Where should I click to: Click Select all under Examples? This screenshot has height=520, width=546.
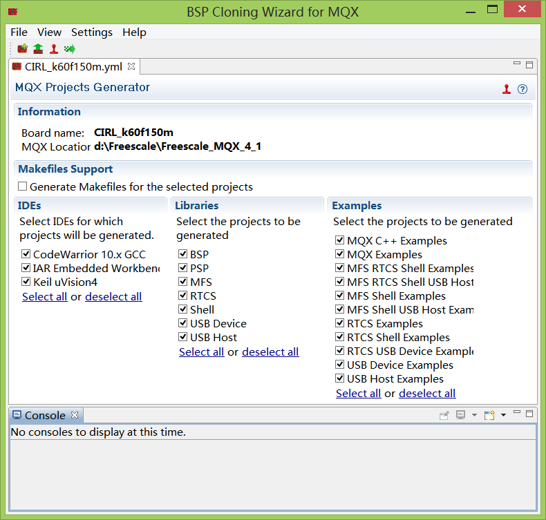tap(358, 394)
